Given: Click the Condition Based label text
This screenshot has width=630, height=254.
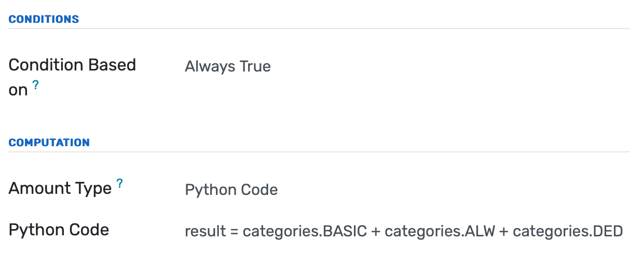Looking at the screenshot, I should tap(72, 65).
